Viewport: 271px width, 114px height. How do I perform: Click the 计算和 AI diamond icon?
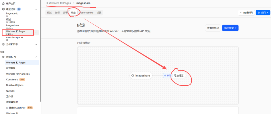tap(3, 57)
